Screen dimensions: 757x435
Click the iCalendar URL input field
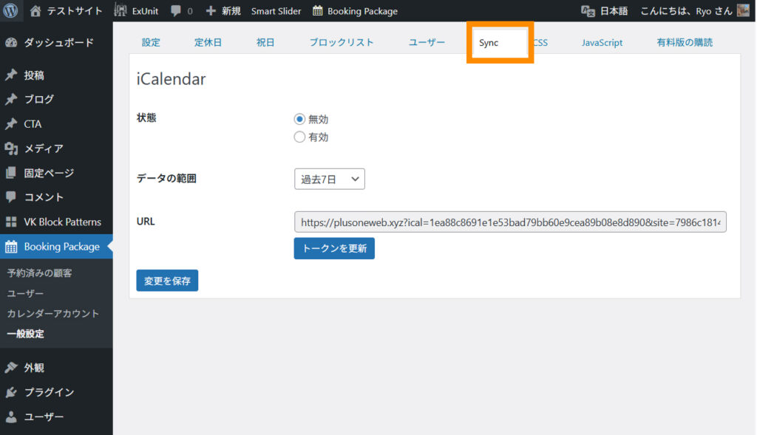(x=510, y=222)
